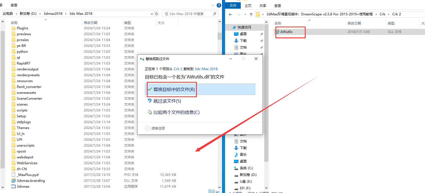Select the AWutils DLL file icon
425x193 pixels.
(x=277, y=32)
